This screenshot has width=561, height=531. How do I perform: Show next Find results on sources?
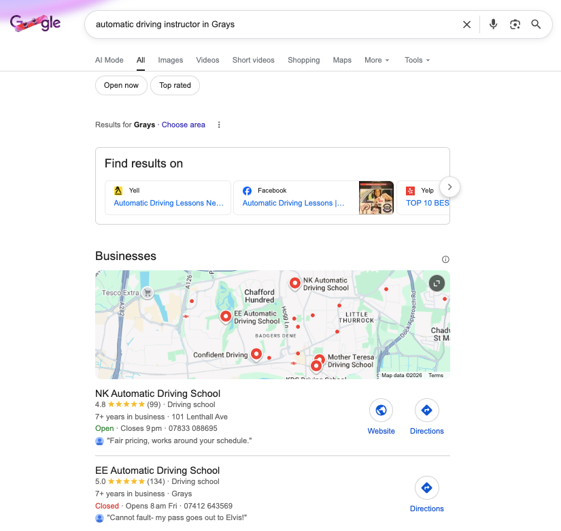click(449, 187)
